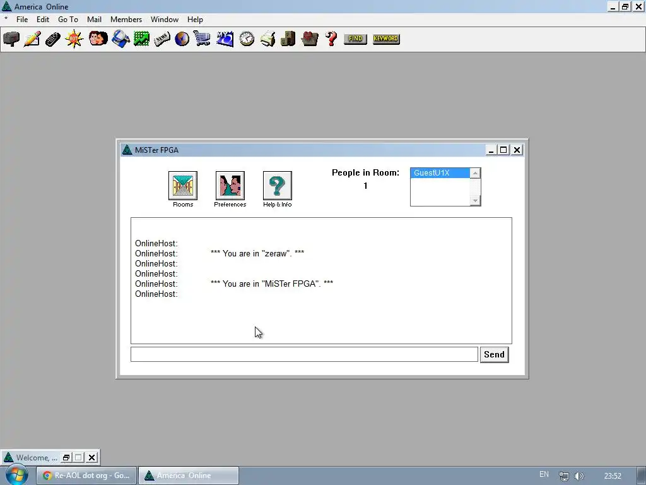
Task: Switch to Re-AOL dot org Chrome taskbar item
Action: tap(86, 476)
